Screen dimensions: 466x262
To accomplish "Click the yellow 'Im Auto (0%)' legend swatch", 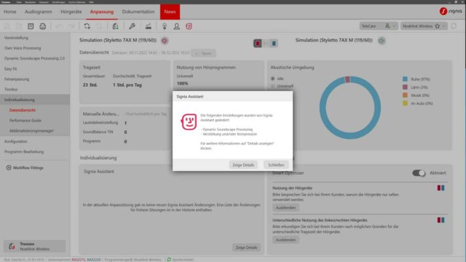I will (405, 103).
